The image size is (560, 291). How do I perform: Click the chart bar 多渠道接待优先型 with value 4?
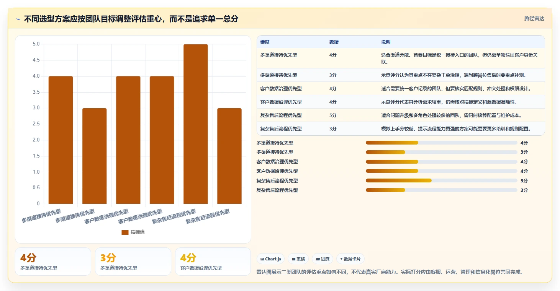pyautogui.click(x=61, y=140)
